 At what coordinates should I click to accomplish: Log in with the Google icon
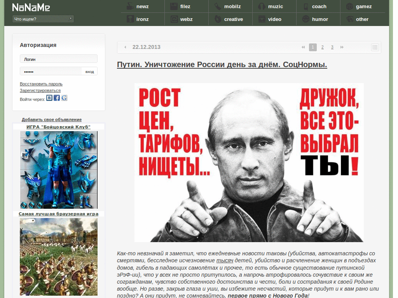pos(64,98)
